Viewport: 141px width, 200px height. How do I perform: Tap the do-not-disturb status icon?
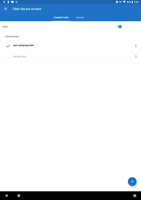pyautogui.click(x=117, y=2)
